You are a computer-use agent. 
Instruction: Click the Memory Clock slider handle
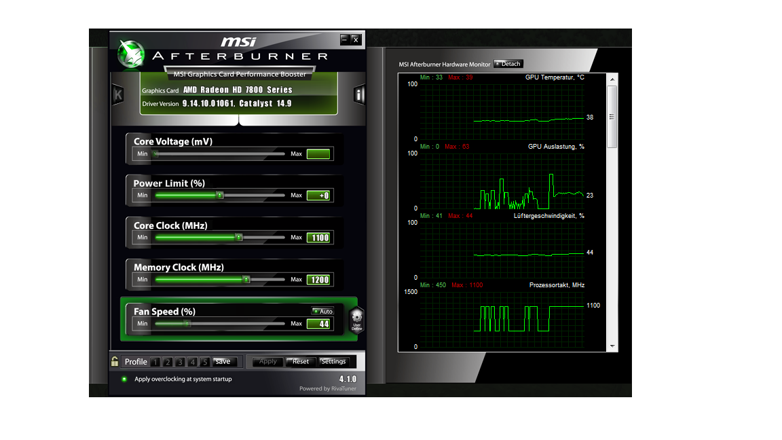coord(246,279)
